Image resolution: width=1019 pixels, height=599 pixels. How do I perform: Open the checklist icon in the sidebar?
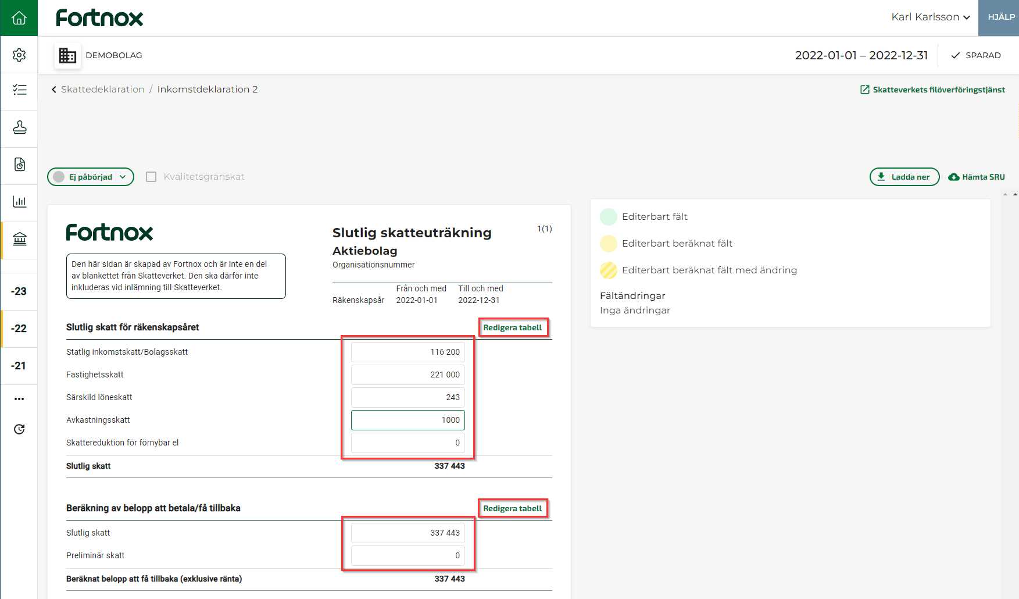pos(19,90)
